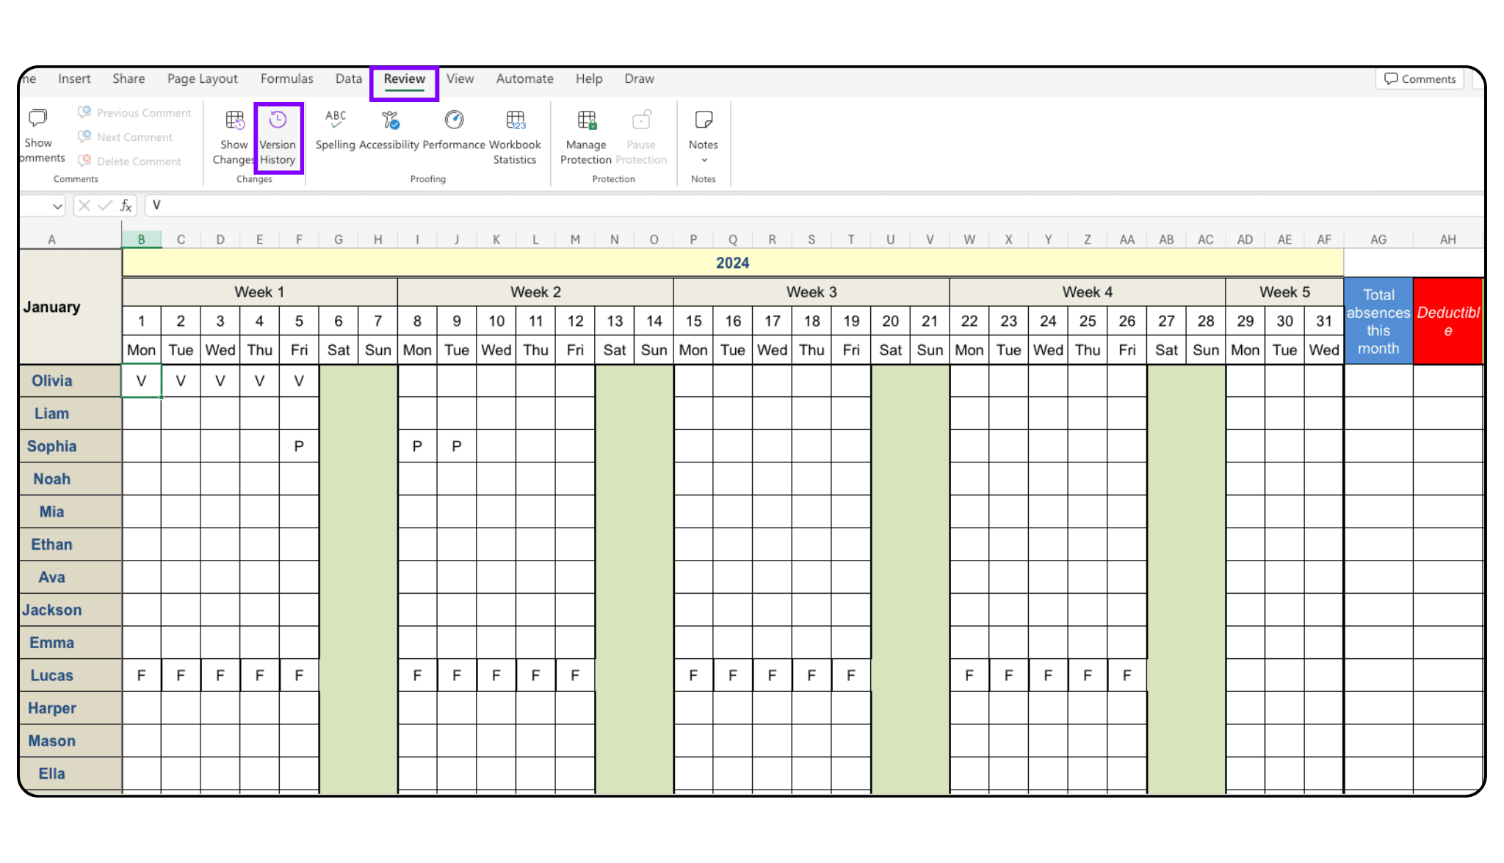Open the Comments pane button

click(1420, 79)
